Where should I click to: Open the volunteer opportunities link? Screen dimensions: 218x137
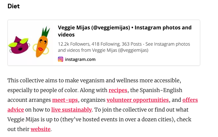[x=138, y=100]
